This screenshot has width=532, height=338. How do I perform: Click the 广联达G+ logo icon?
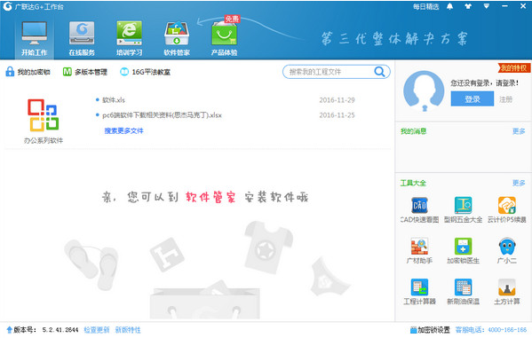click(x=7, y=6)
